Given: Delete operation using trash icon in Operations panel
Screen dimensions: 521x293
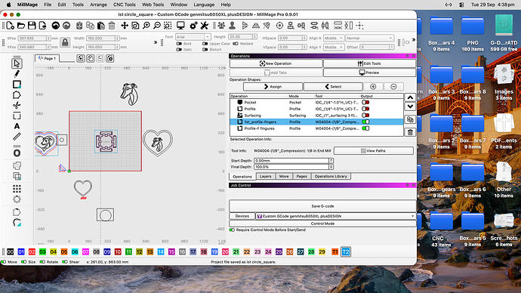Looking at the screenshot, I should click(410, 132).
